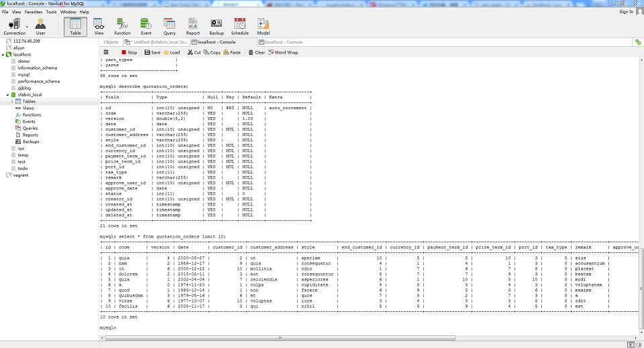Toggle the pane layout button in status bar

(x=631, y=345)
